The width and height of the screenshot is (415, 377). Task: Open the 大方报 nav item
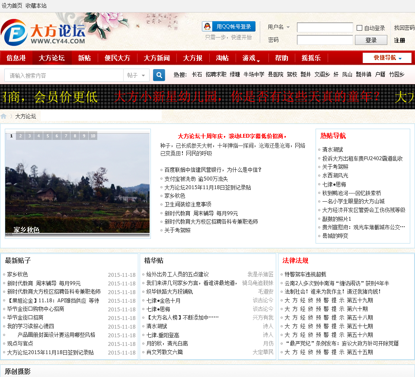pyautogui.click(x=193, y=58)
